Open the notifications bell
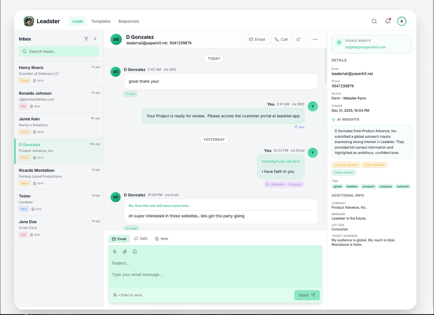434x315 pixels. tap(388, 21)
